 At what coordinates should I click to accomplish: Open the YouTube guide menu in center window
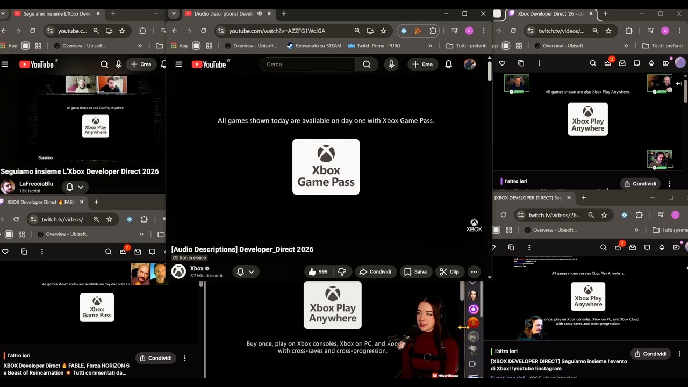[x=179, y=64]
